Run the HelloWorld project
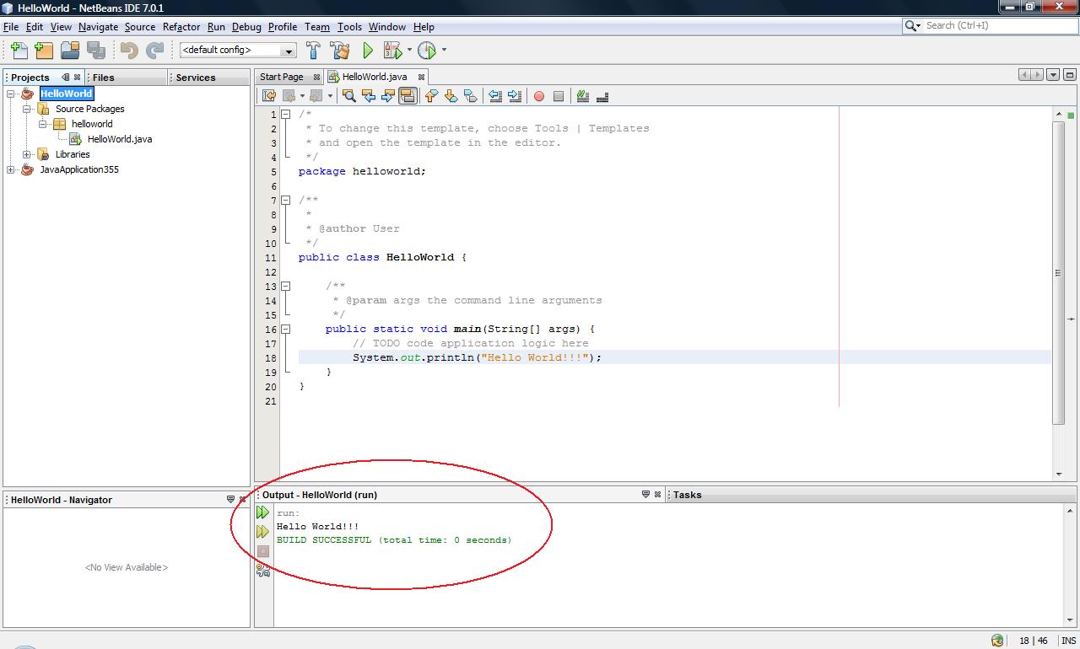Screen dimensions: 1080x649 (368, 50)
